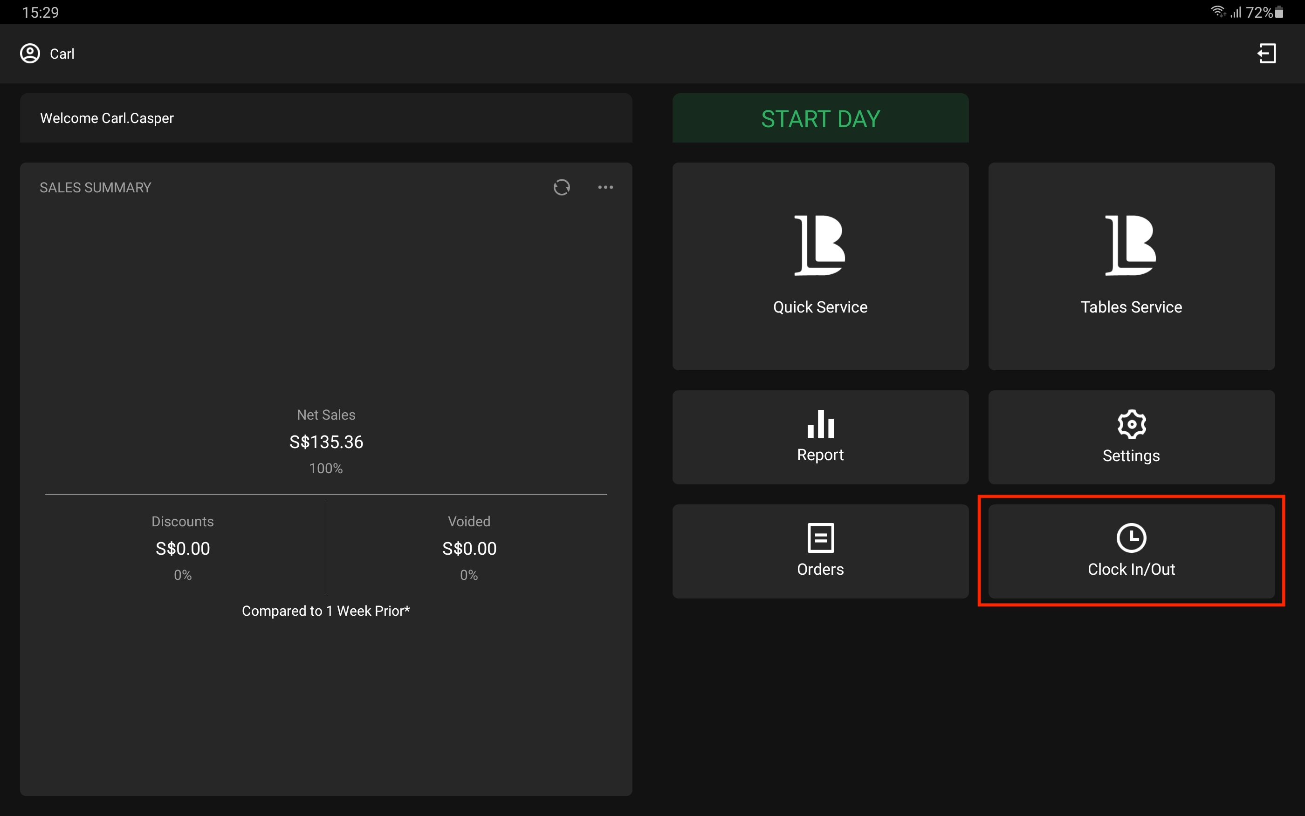Click the logout icon at top right
Screen dimensions: 1305x816
[x=1267, y=54]
